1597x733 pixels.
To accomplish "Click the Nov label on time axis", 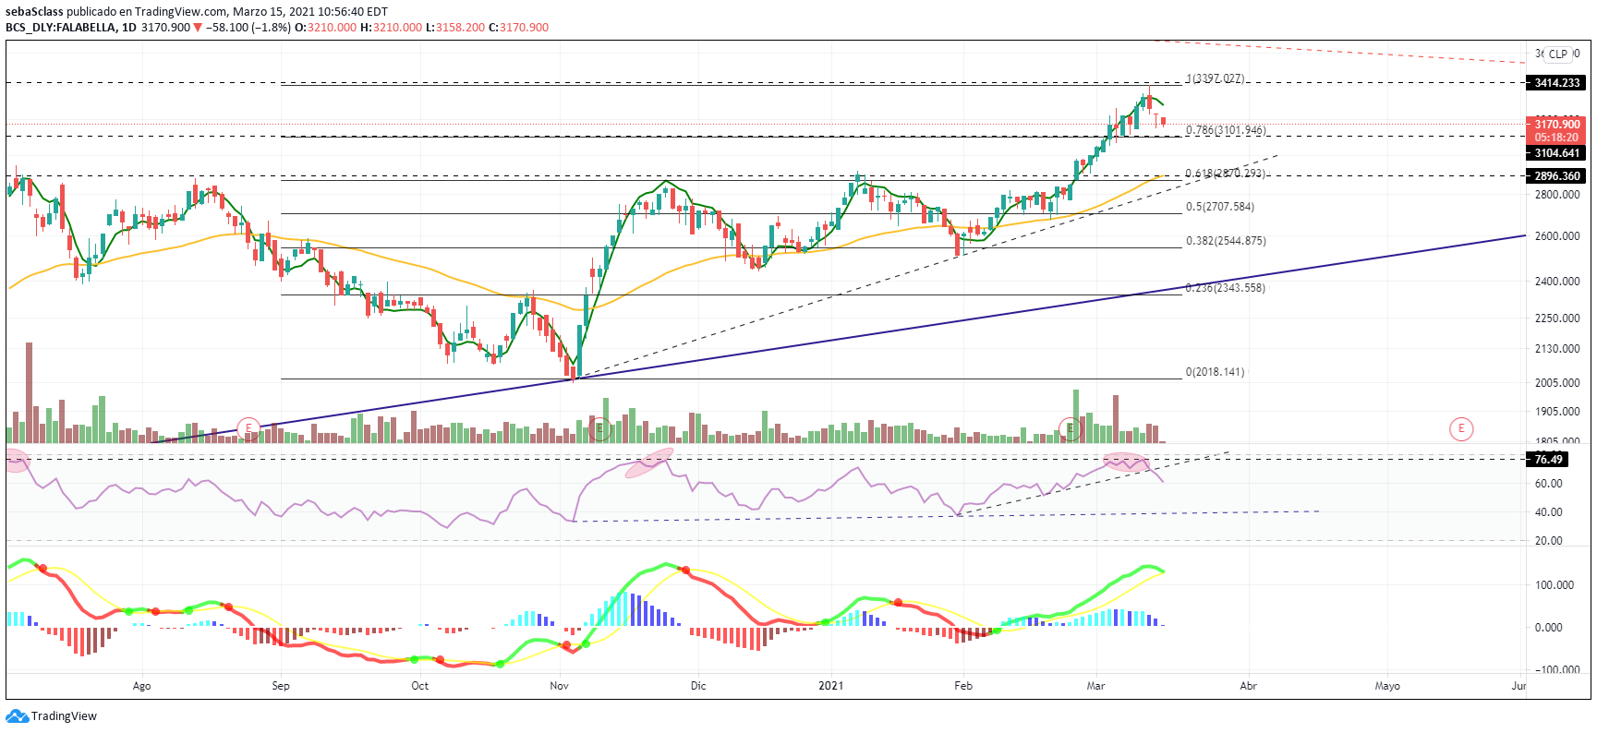I will tap(559, 686).
